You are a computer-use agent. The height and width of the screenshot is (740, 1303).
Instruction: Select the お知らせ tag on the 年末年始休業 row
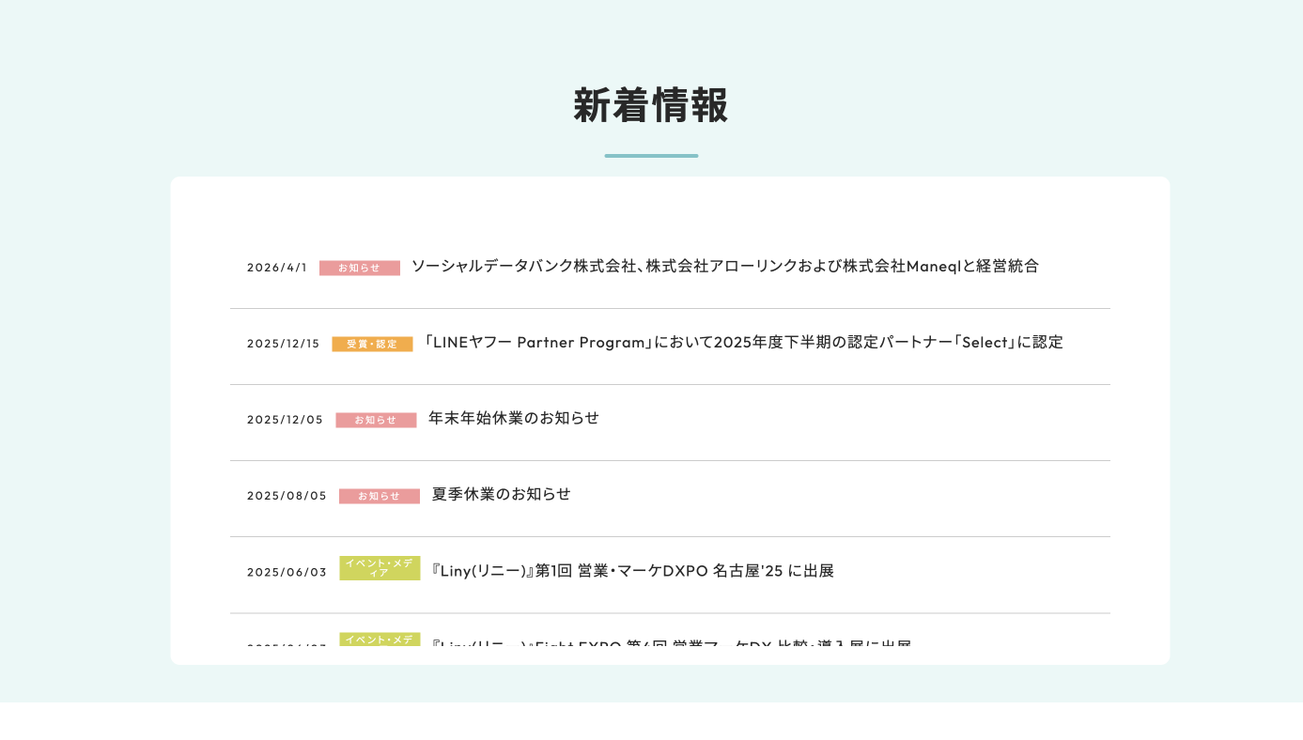[x=376, y=421]
